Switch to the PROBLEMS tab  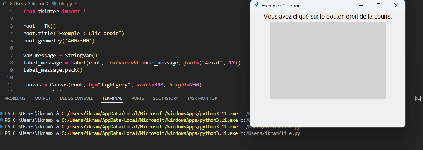(x=15, y=98)
